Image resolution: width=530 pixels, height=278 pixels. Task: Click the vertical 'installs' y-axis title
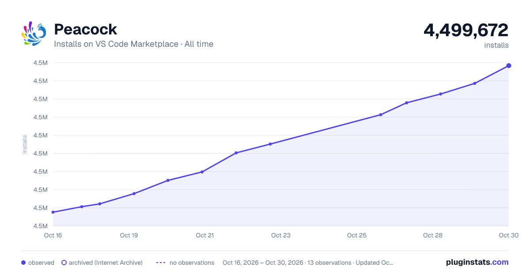25,144
